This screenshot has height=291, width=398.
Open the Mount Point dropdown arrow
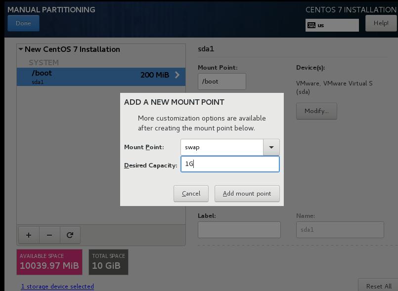271,147
